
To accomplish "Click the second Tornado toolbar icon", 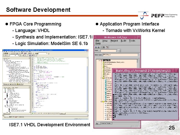I will tap(98, 47).
